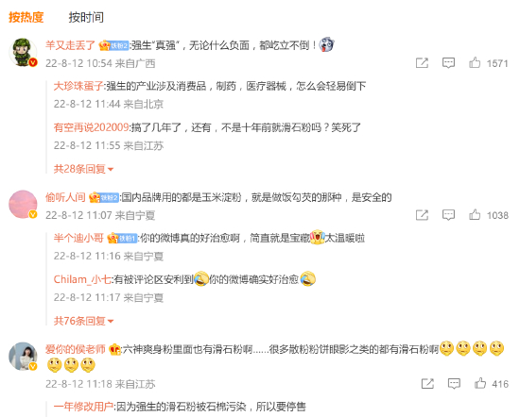Expand 共76条回复 replies
The height and width of the screenshot is (417, 520).
coord(83,321)
